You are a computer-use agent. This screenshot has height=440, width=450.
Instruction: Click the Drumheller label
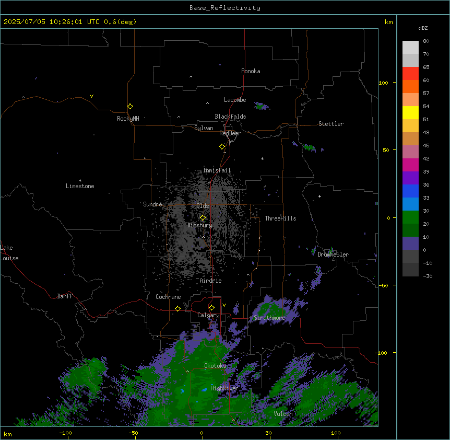[333, 254]
